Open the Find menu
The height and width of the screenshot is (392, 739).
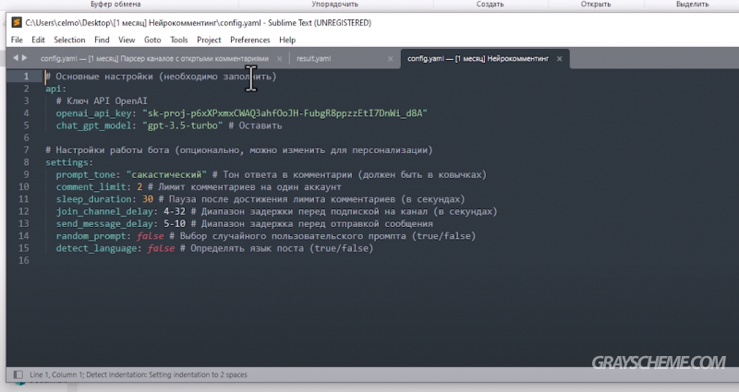point(102,40)
